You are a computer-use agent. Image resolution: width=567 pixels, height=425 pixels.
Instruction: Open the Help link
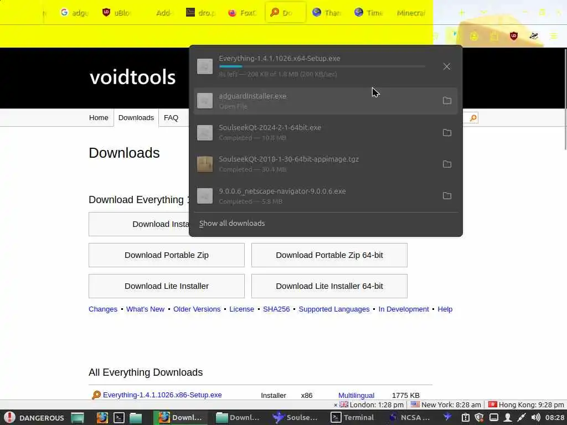pos(445,309)
